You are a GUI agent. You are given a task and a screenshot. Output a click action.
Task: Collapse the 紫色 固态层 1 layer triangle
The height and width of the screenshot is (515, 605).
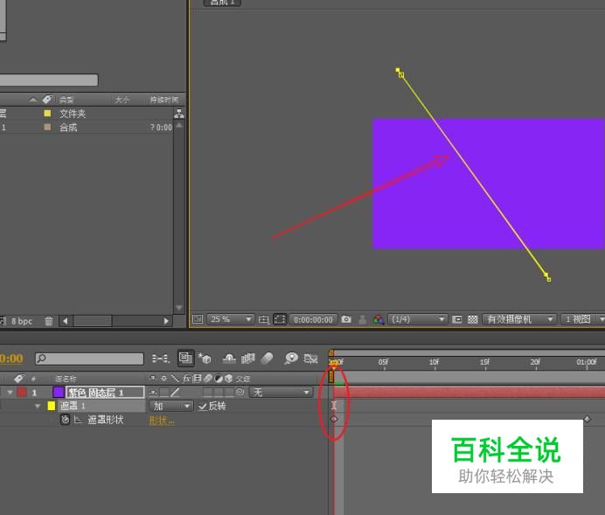(10, 393)
